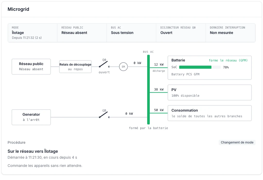Click the Commande les appareils sans rien attendre text
The height and width of the screenshot is (180, 263).
pos(45,166)
